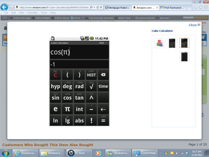Click the calculator expression field cos(π)
Image resolution: width=209 pixels, height=157 pixels.
79,52
